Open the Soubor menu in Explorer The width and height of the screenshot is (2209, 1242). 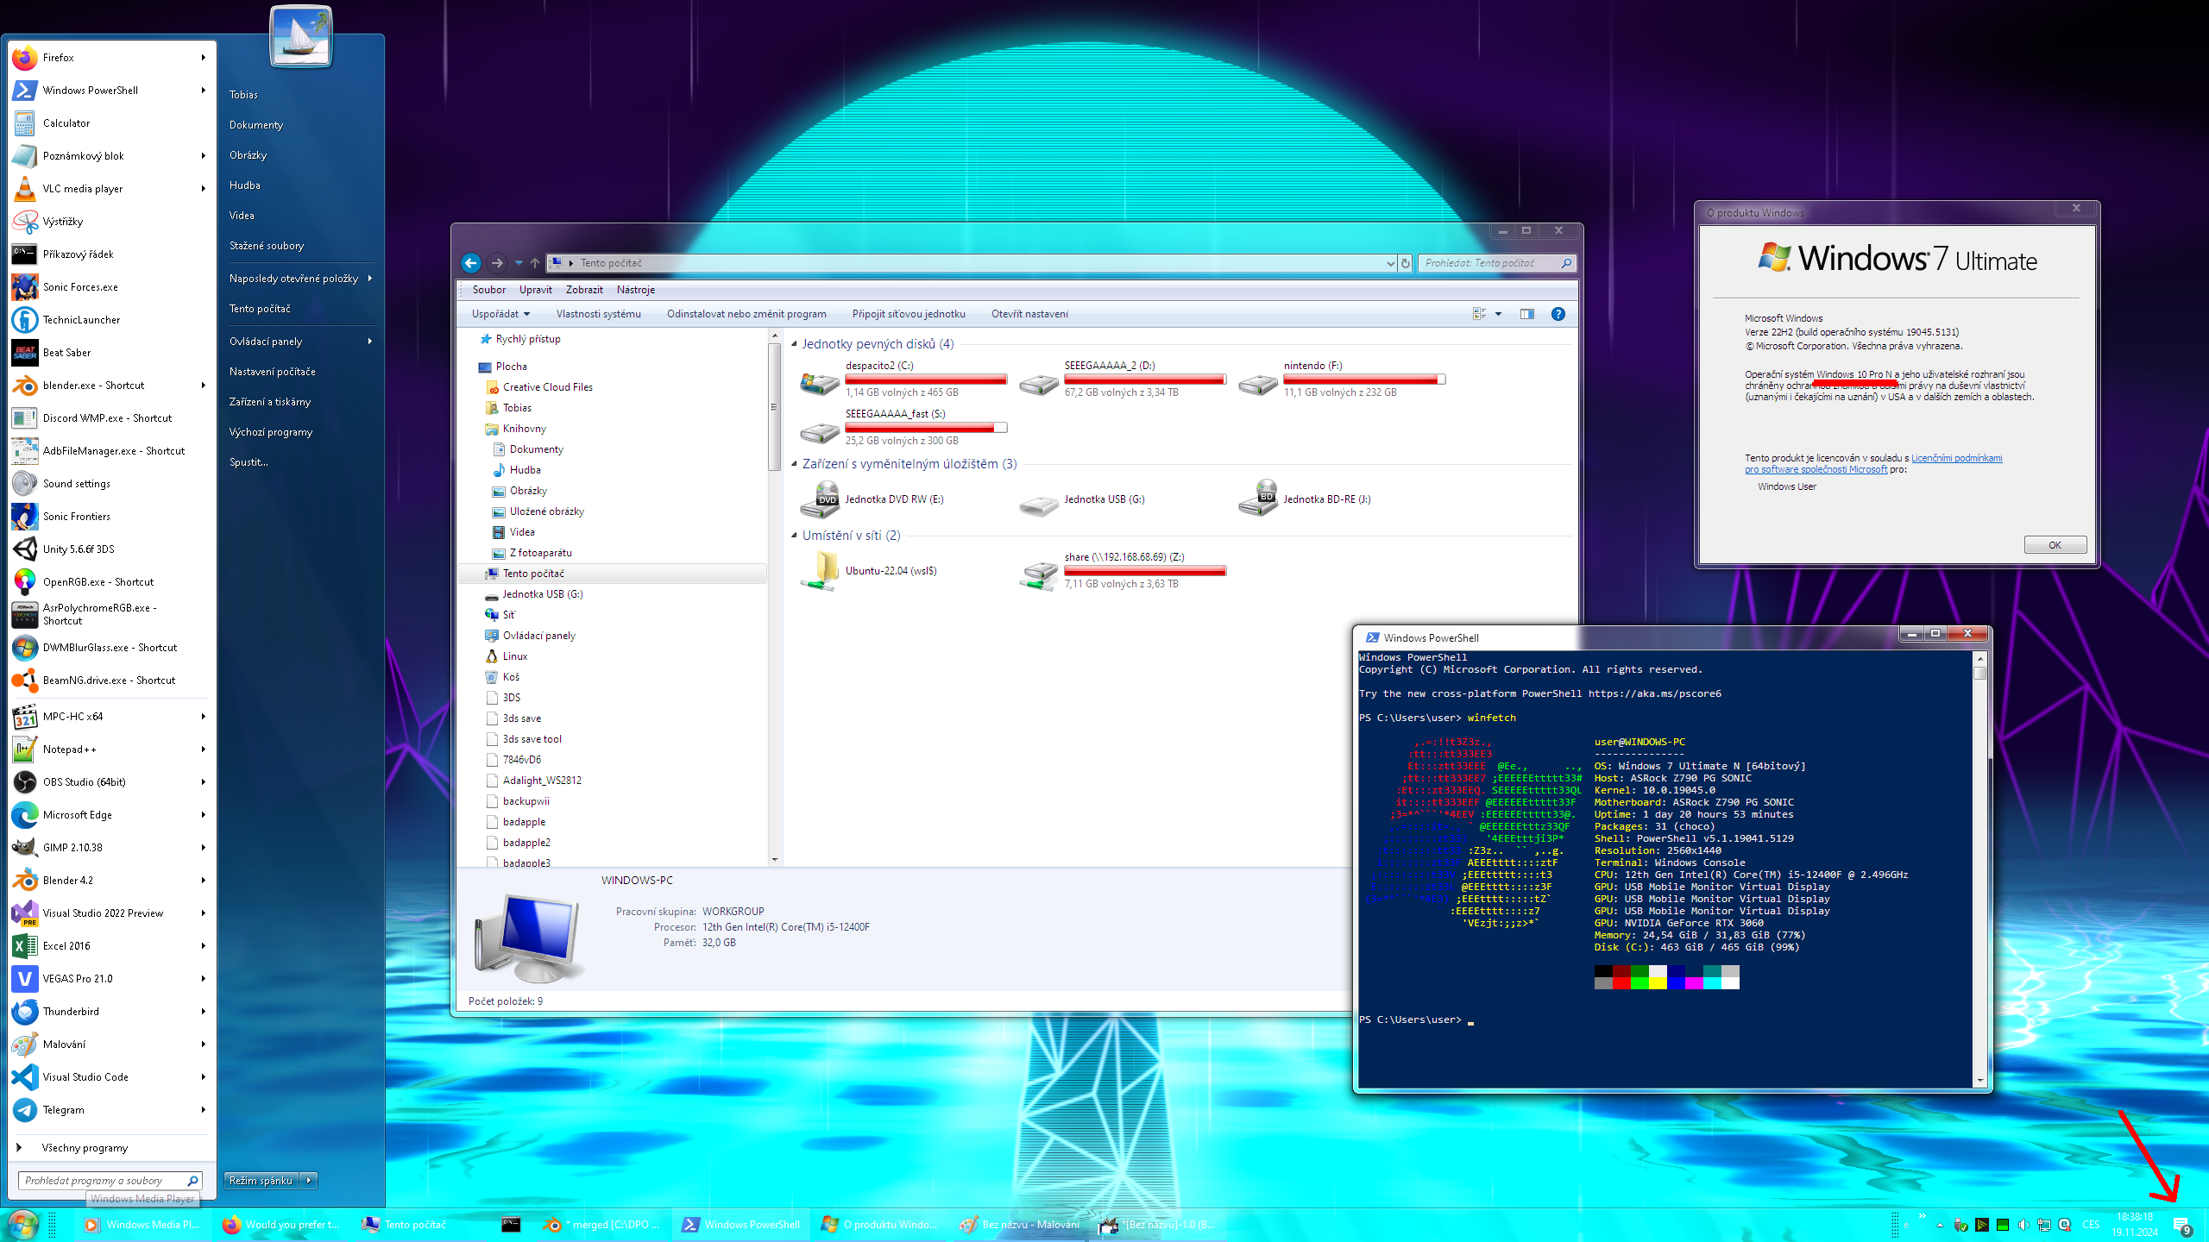click(488, 290)
